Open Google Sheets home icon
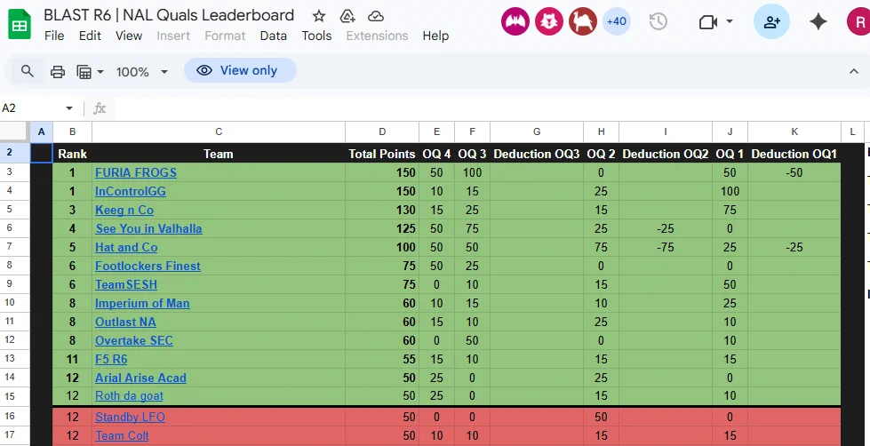 (x=20, y=26)
